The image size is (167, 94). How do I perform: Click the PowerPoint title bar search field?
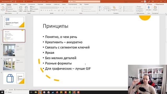click(84, 2)
